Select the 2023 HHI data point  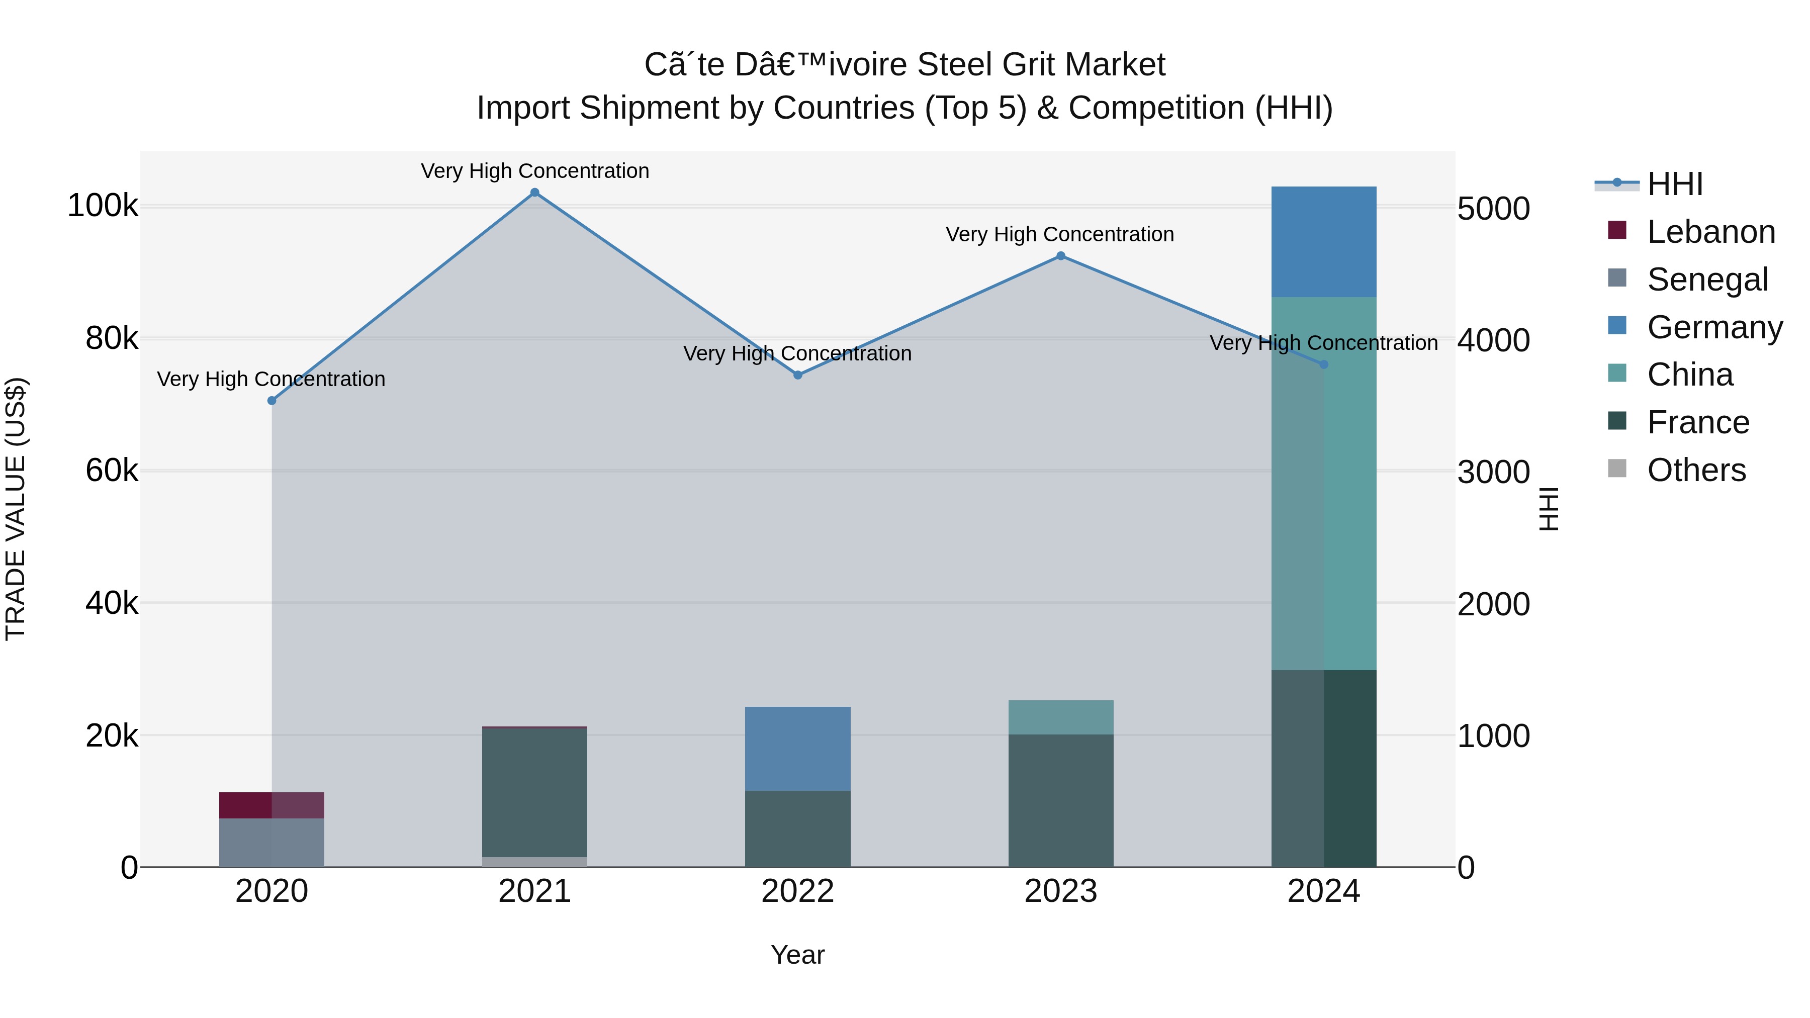[1061, 256]
